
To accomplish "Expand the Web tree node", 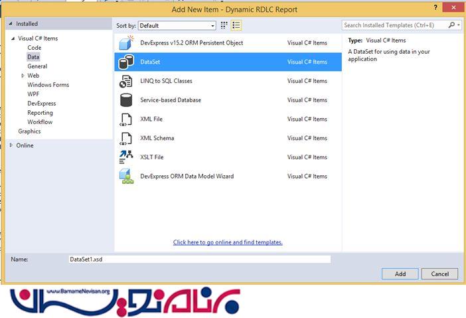I will pyautogui.click(x=23, y=76).
